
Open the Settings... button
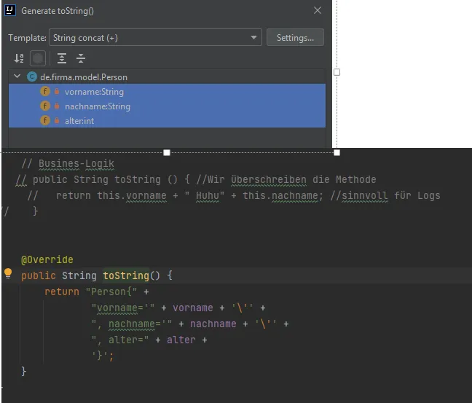295,37
